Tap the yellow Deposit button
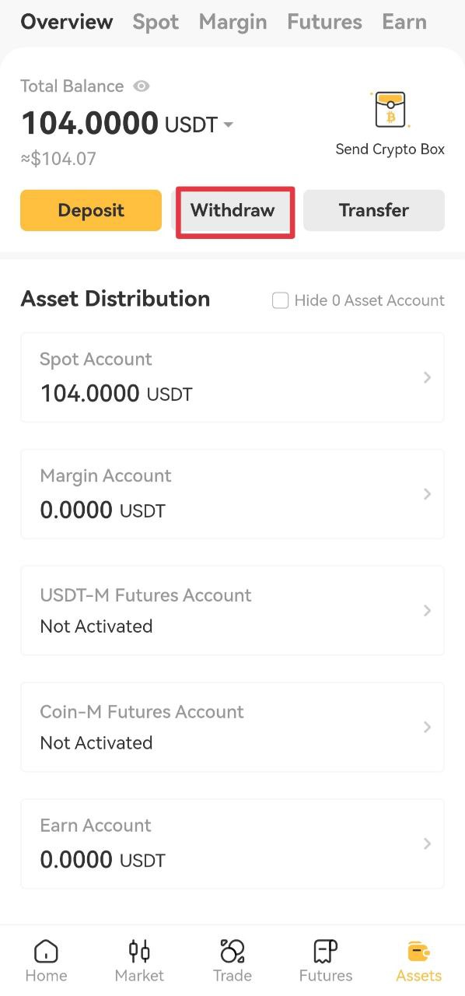The image size is (465, 996). coord(91,210)
